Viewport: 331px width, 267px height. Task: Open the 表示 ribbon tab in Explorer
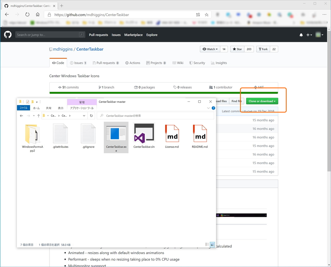61,108
